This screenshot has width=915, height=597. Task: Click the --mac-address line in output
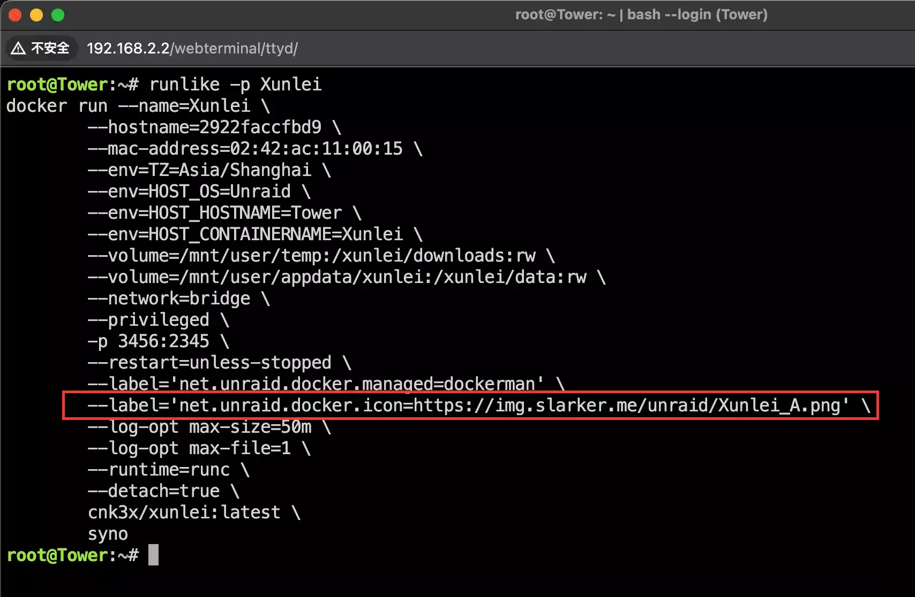(245, 149)
